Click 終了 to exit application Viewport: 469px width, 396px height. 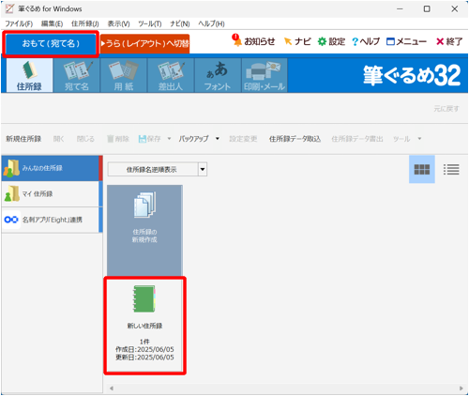tap(449, 41)
